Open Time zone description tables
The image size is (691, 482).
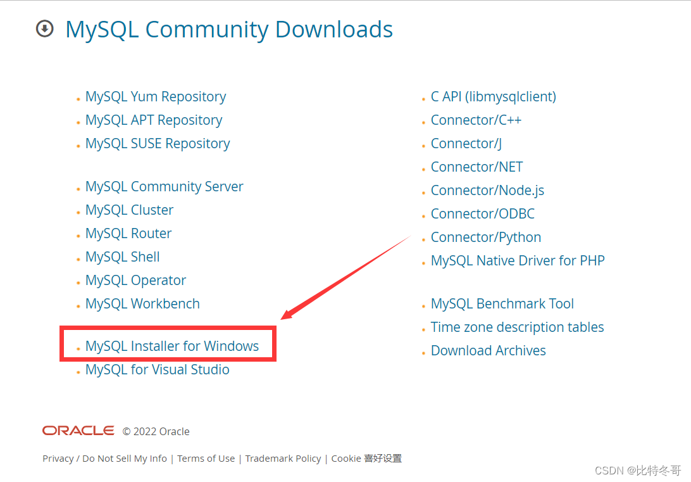pyautogui.click(x=518, y=327)
